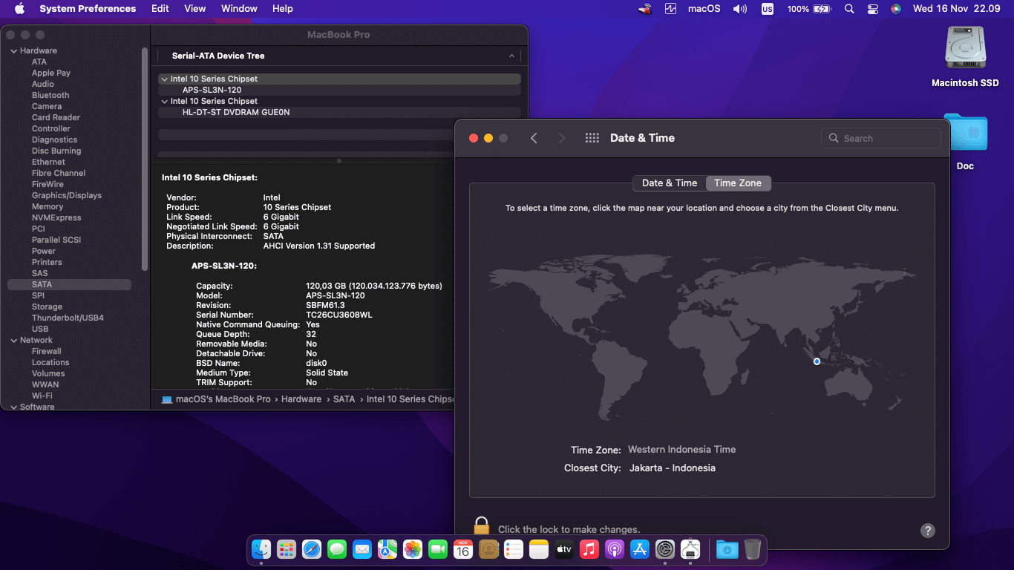Open Spotlight search in menu bar

(x=849, y=9)
